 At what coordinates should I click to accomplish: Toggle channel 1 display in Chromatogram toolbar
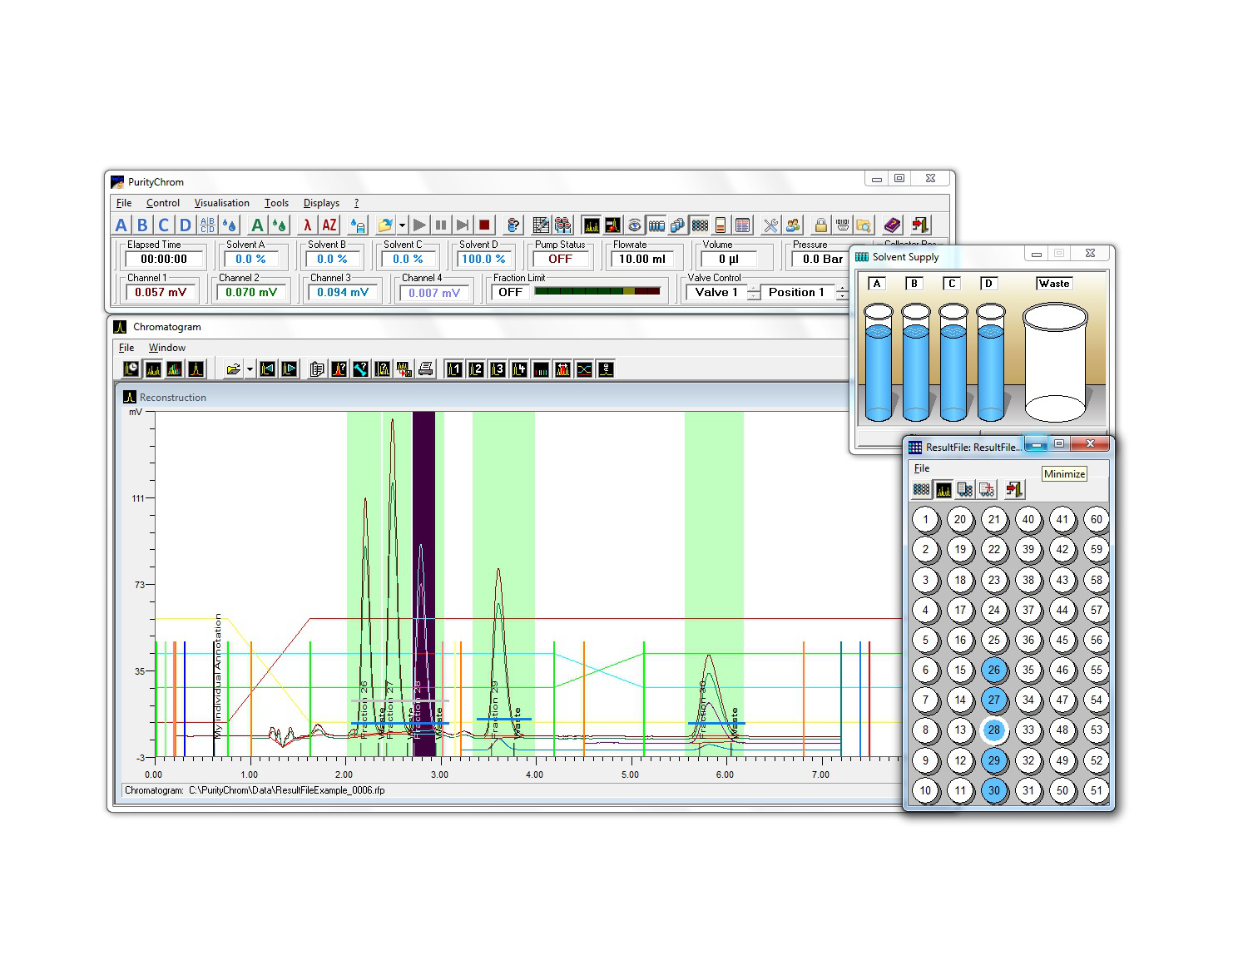tap(454, 369)
